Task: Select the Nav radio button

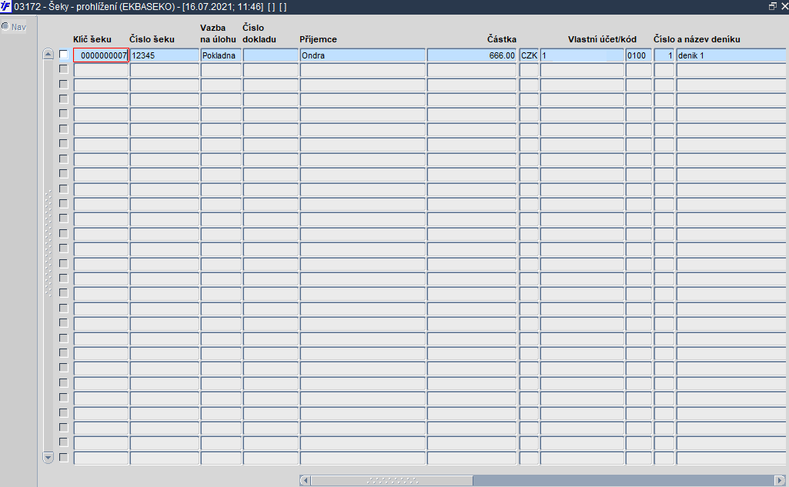Action: 5,27
